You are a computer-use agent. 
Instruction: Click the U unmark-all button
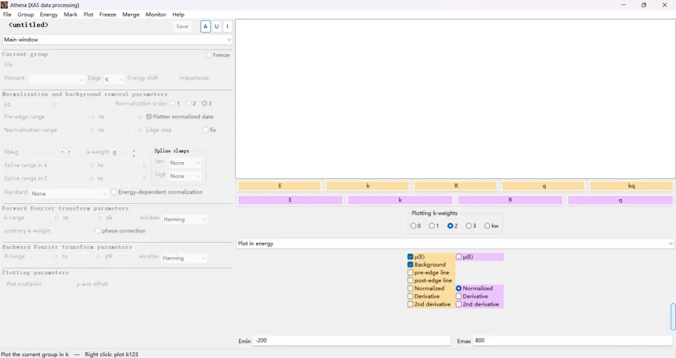tap(217, 26)
